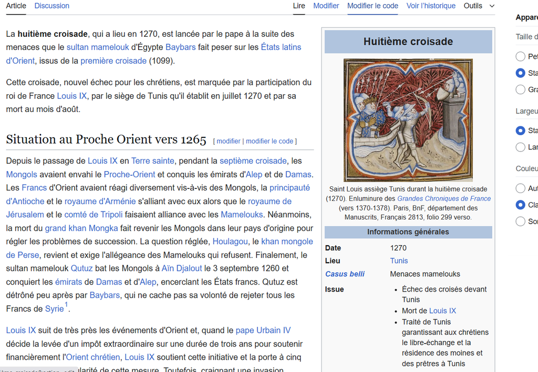Viewport: 538px width, 372px height.
Task: Open the pape Urbain IV link
Action: click(263, 330)
